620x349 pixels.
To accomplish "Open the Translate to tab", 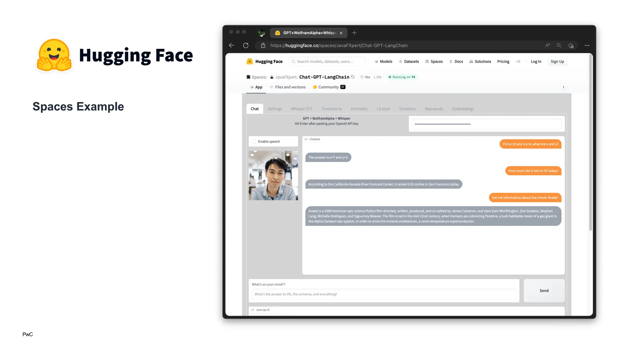I will (331, 109).
